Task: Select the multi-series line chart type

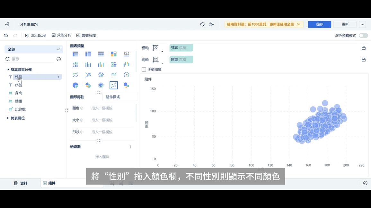Action: coord(88,75)
